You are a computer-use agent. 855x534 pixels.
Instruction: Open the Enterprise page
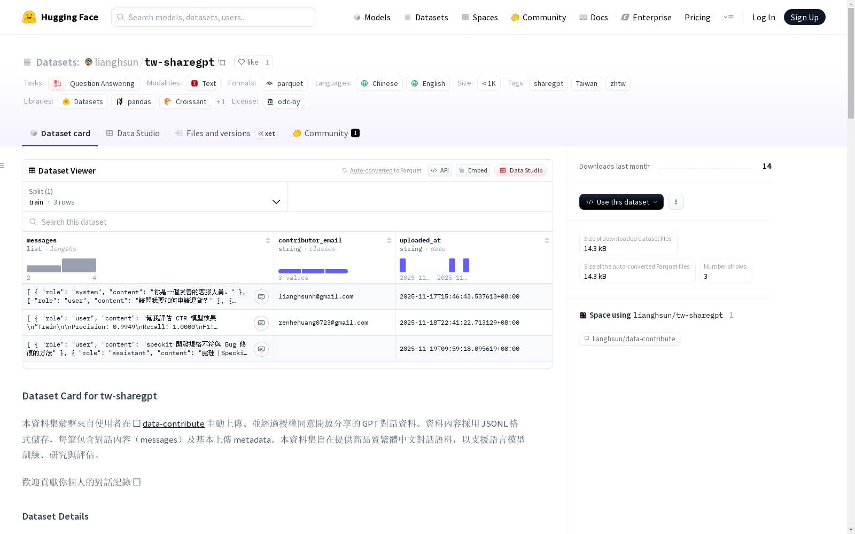(646, 17)
